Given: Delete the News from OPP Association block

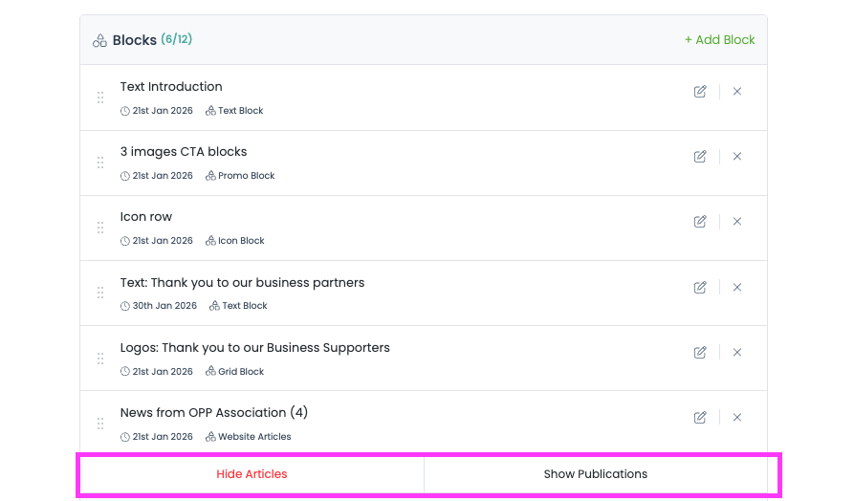Looking at the screenshot, I should pyautogui.click(x=737, y=418).
